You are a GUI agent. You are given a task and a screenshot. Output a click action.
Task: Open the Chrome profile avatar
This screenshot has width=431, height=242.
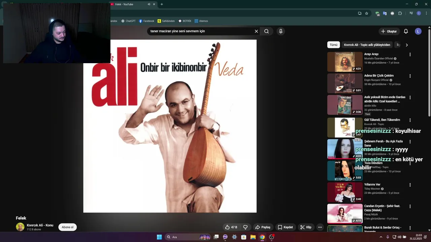419,13
